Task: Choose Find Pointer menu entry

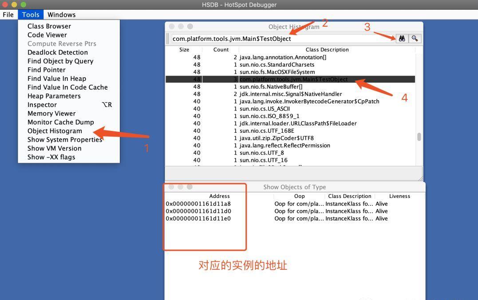Action: pos(69,70)
